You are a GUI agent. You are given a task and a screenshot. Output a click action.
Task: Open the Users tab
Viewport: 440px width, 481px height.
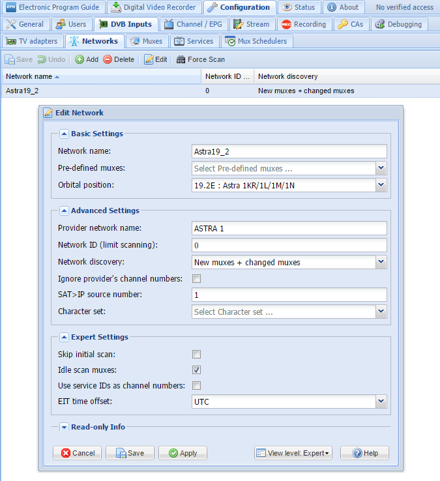tap(71, 24)
